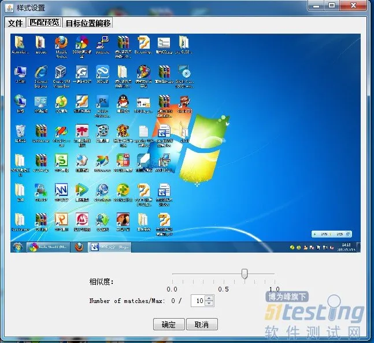The height and width of the screenshot is (343, 374).
Task: Click the 相似度 slider handle
Action: point(245,273)
